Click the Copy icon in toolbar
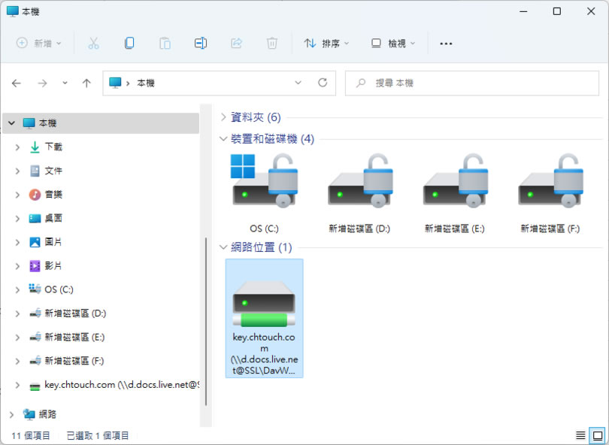This screenshot has height=445, width=609. [129, 44]
